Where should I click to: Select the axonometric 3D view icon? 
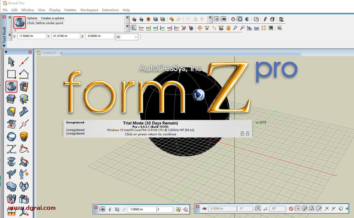[134, 28]
